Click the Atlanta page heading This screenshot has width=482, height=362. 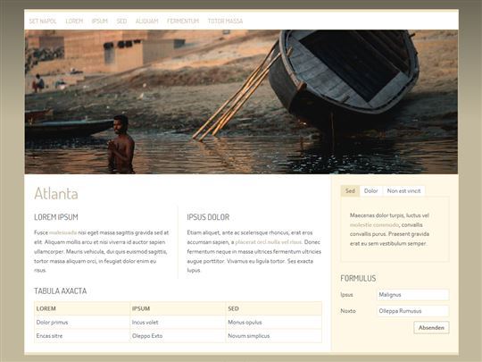56,194
